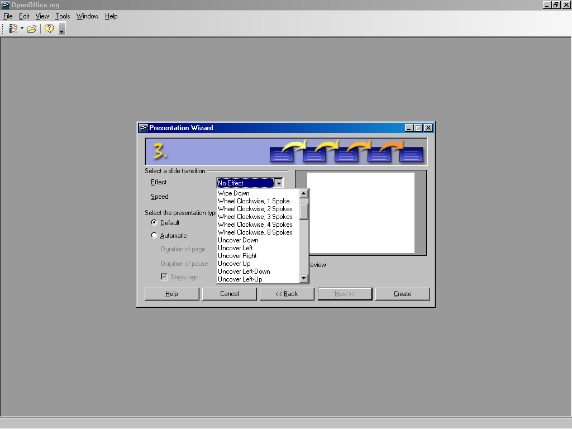Image resolution: width=572 pixels, height=429 pixels.
Task: Open the toolbar options arrow
Action: (x=61, y=30)
